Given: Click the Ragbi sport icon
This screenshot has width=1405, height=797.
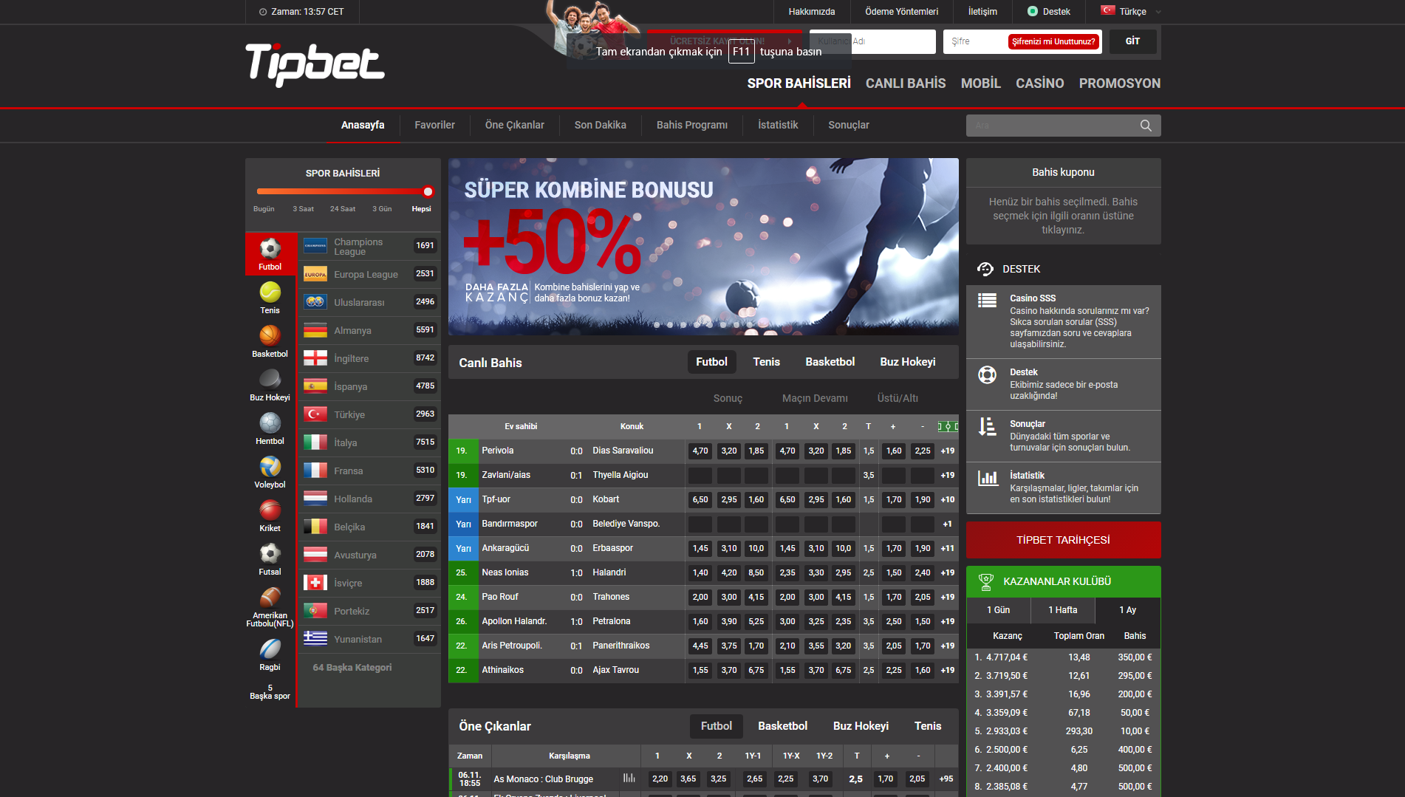Looking at the screenshot, I should [x=270, y=650].
